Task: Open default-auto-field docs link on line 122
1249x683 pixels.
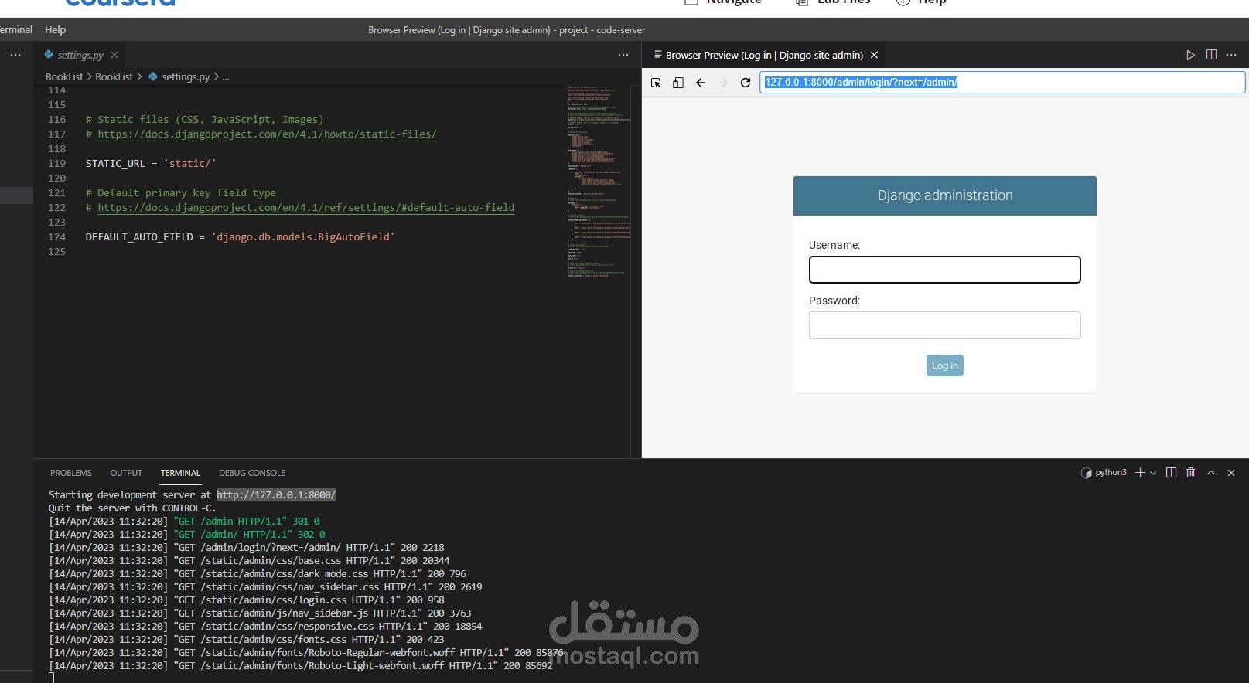Action: [305, 208]
